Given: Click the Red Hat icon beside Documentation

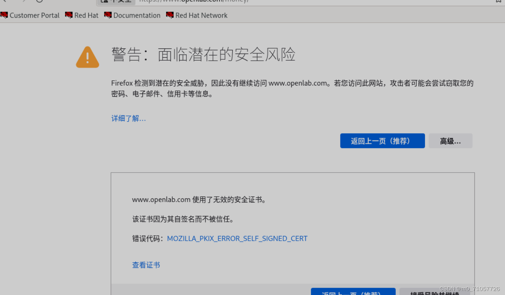Looking at the screenshot, I should point(107,15).
